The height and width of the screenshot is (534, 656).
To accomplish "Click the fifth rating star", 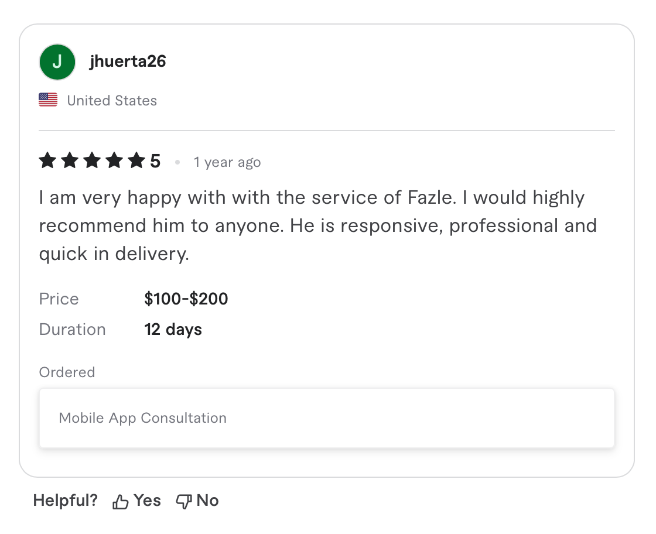I will click(136, 160).
